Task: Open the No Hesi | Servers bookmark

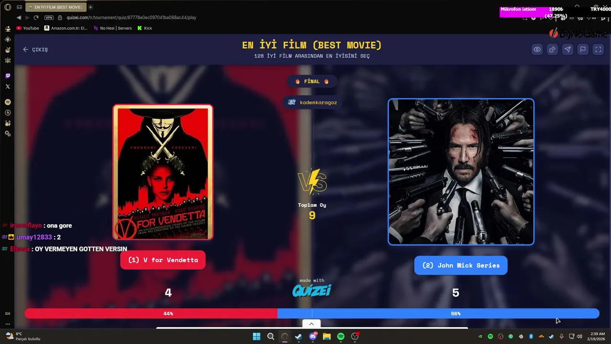Action: coord(113,28)
